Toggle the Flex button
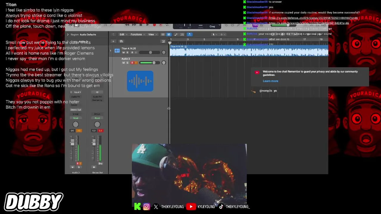The width and height of the screenshot is (381, 214). [x=182, y=34]
